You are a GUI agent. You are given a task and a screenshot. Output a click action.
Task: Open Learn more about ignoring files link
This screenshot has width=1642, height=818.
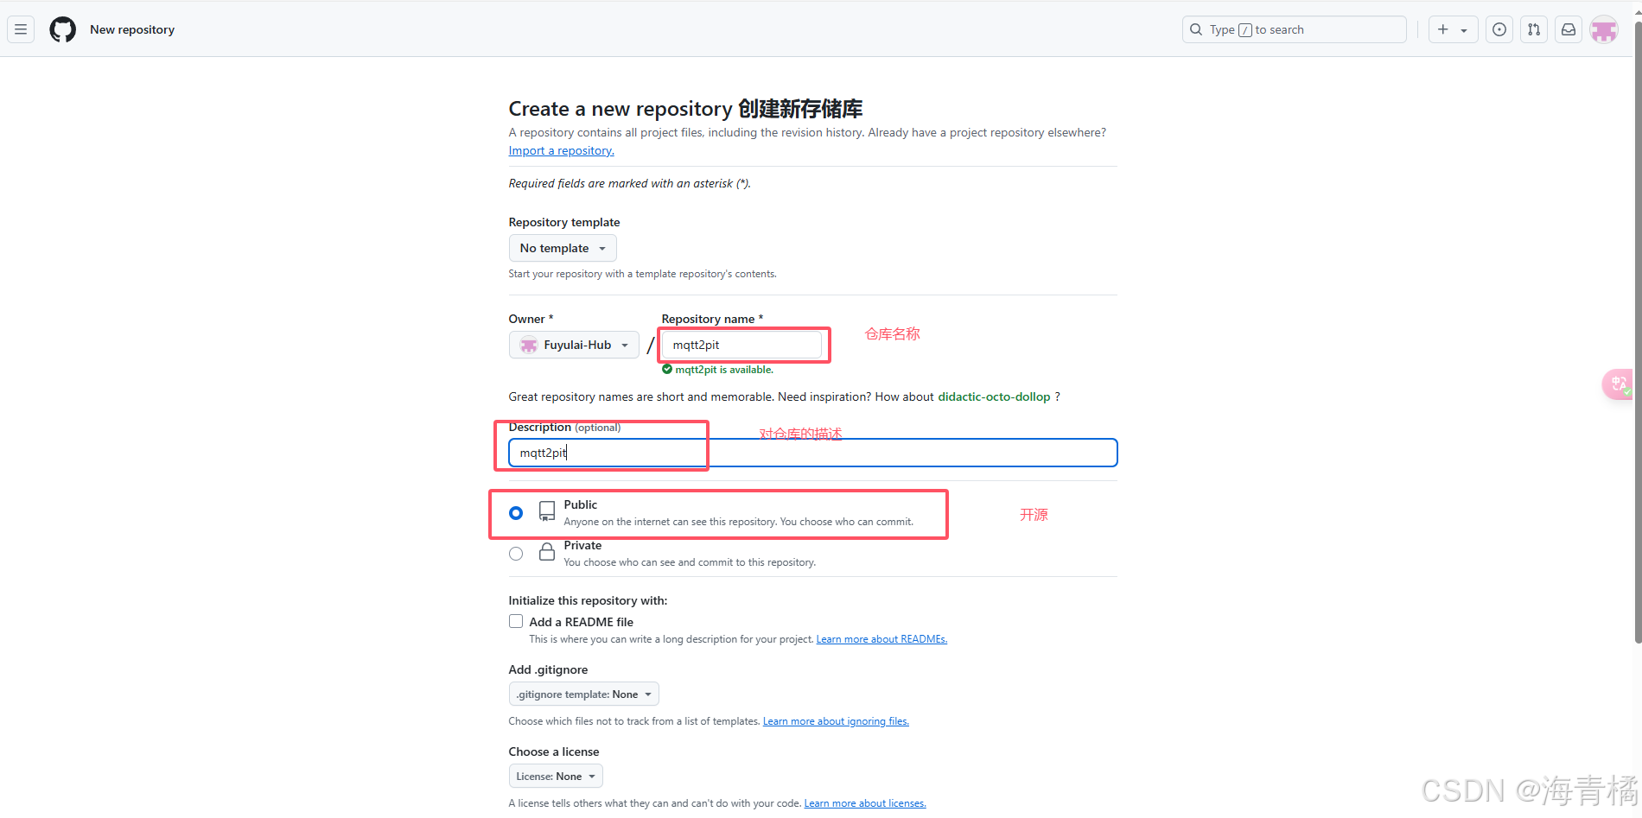pyautogui.click(x=836, y=721)
